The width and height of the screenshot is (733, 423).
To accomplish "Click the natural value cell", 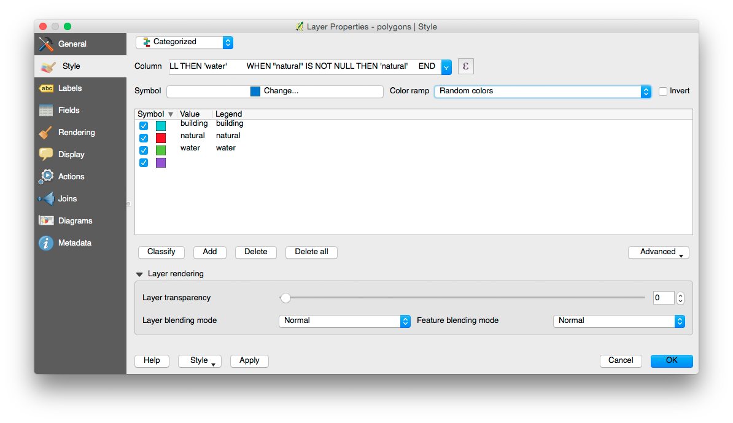I will click(x=193, y=136).
